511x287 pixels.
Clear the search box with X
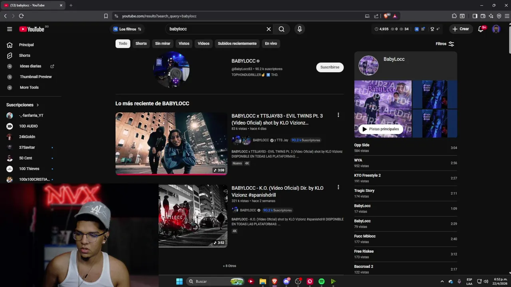269,29
